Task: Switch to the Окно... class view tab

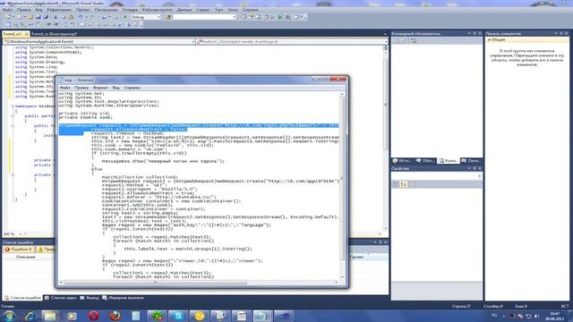Action: point(471,161)
